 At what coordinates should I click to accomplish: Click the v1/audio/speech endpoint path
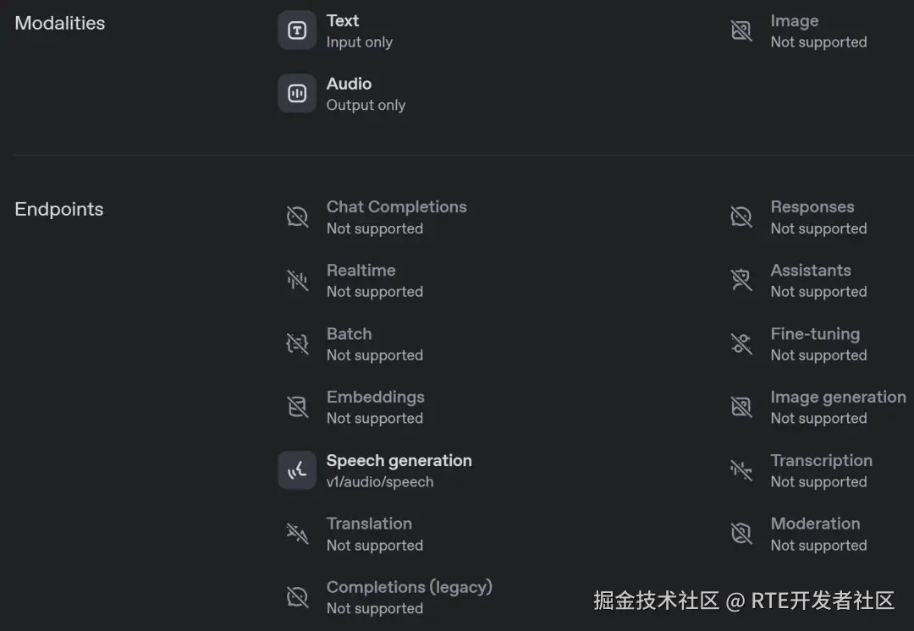click(380, 482)
